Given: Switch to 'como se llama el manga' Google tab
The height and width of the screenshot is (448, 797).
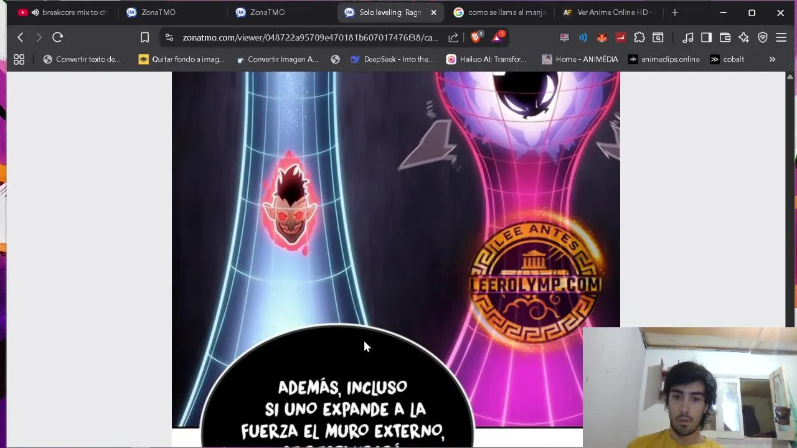Looking at the screenshot, I should [x=501, y=12].
